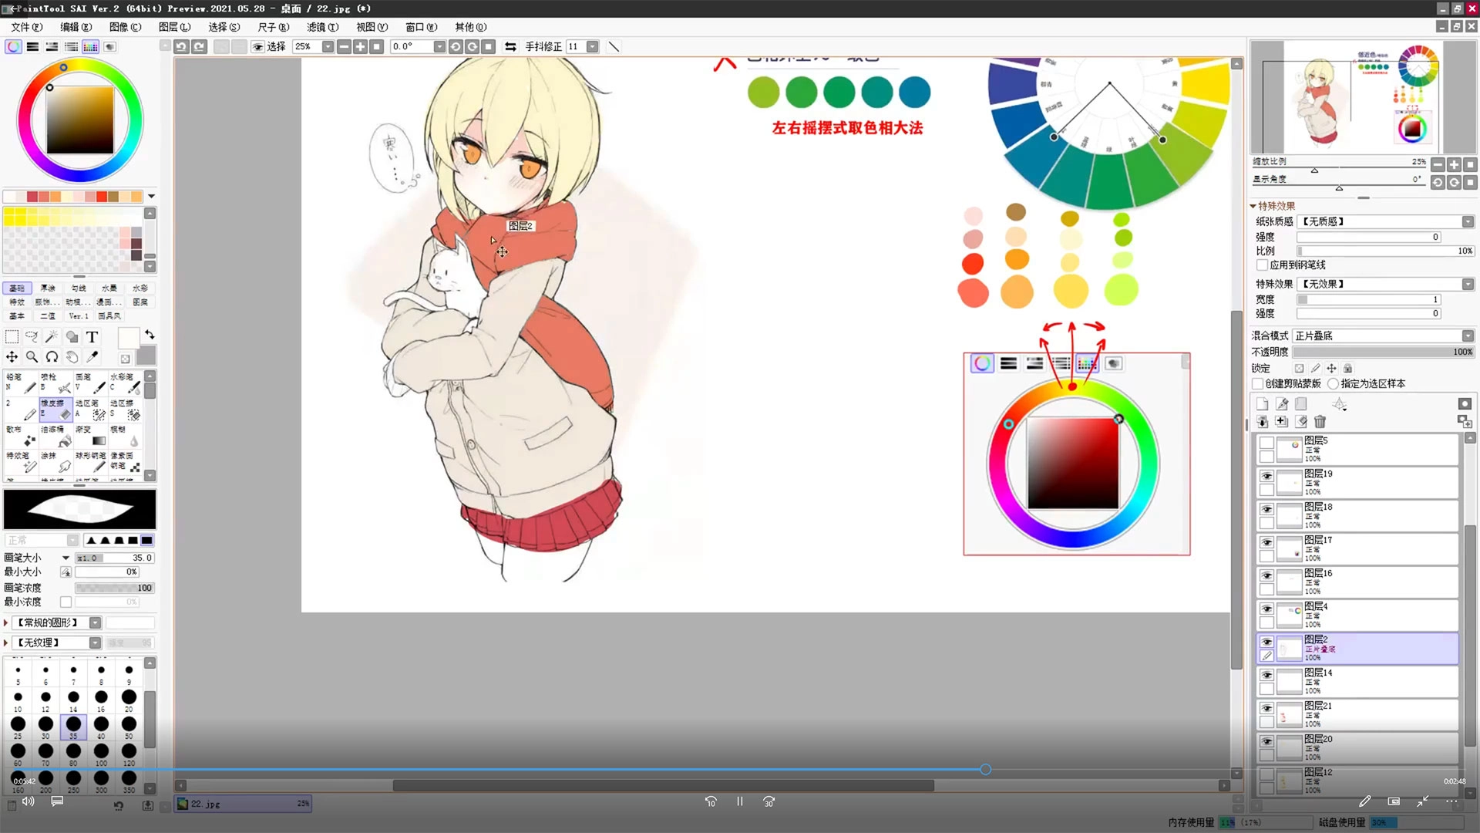Expand the 常规的圆形 brush shape section
Viewport: 1480px width, 833px height.
coord(6,622)
